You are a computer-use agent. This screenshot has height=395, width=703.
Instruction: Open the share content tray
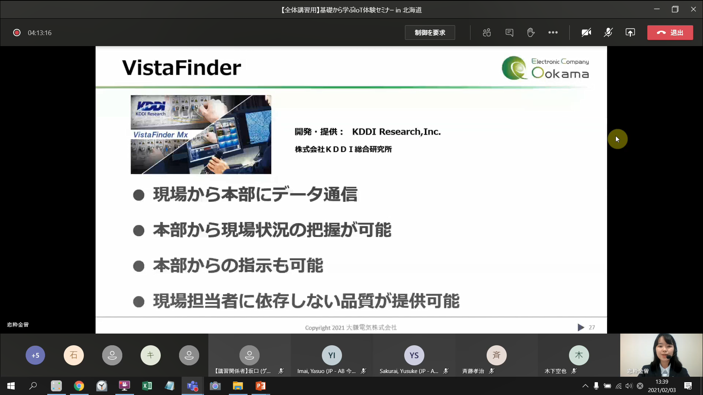(630, 33)
